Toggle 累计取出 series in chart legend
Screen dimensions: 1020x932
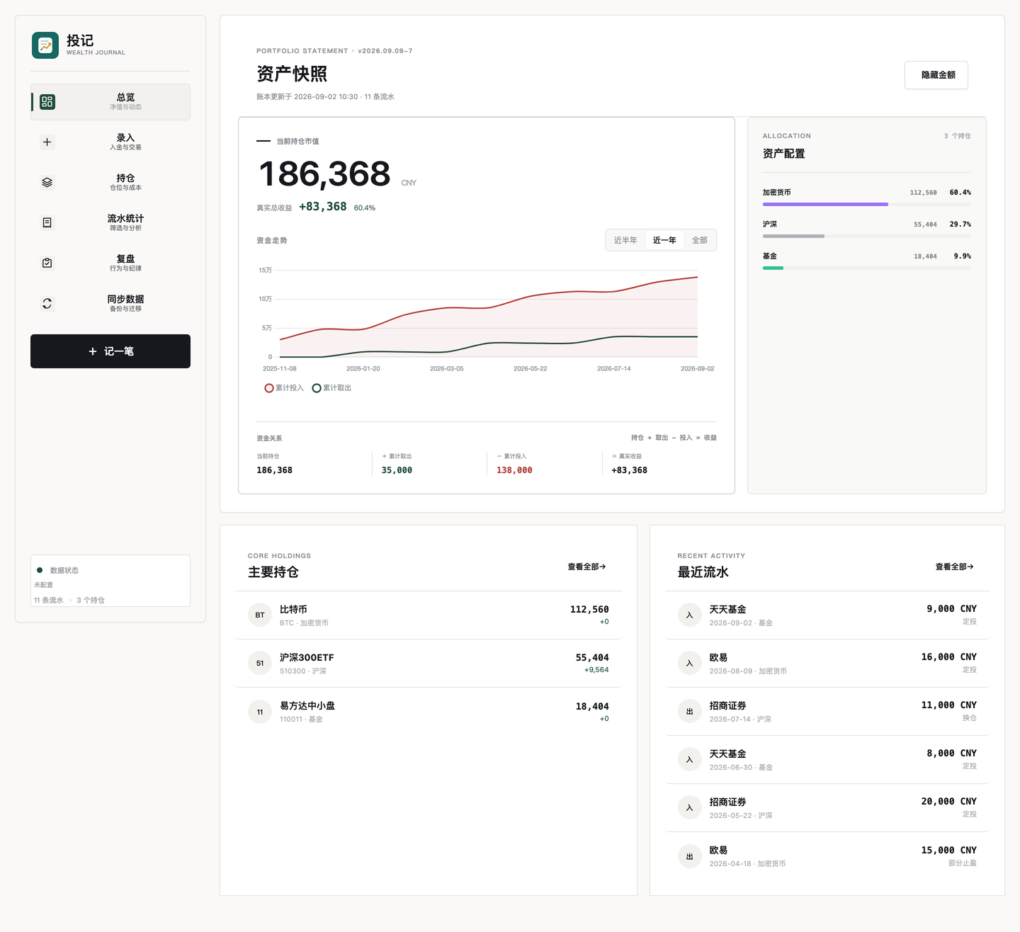[331, 388]
